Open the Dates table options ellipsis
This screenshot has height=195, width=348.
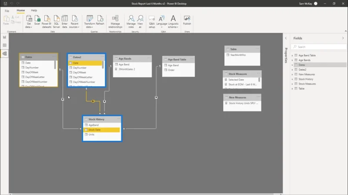(54, 57)
